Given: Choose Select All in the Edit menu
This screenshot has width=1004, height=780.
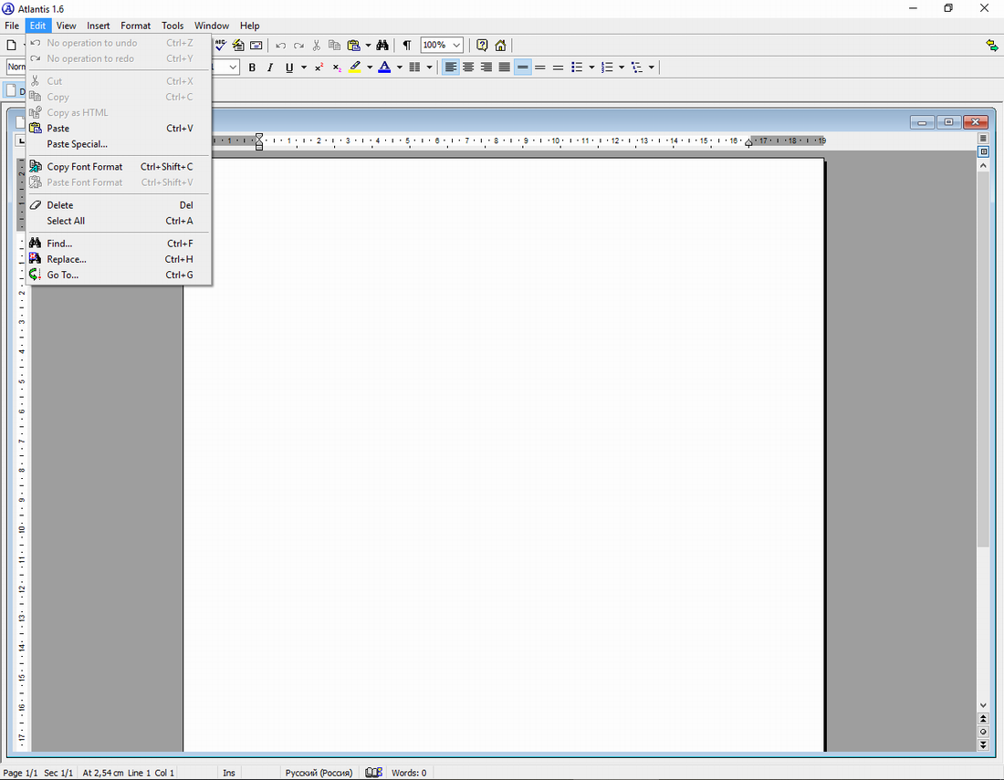Looking at the screenshot, I should 119,221.
